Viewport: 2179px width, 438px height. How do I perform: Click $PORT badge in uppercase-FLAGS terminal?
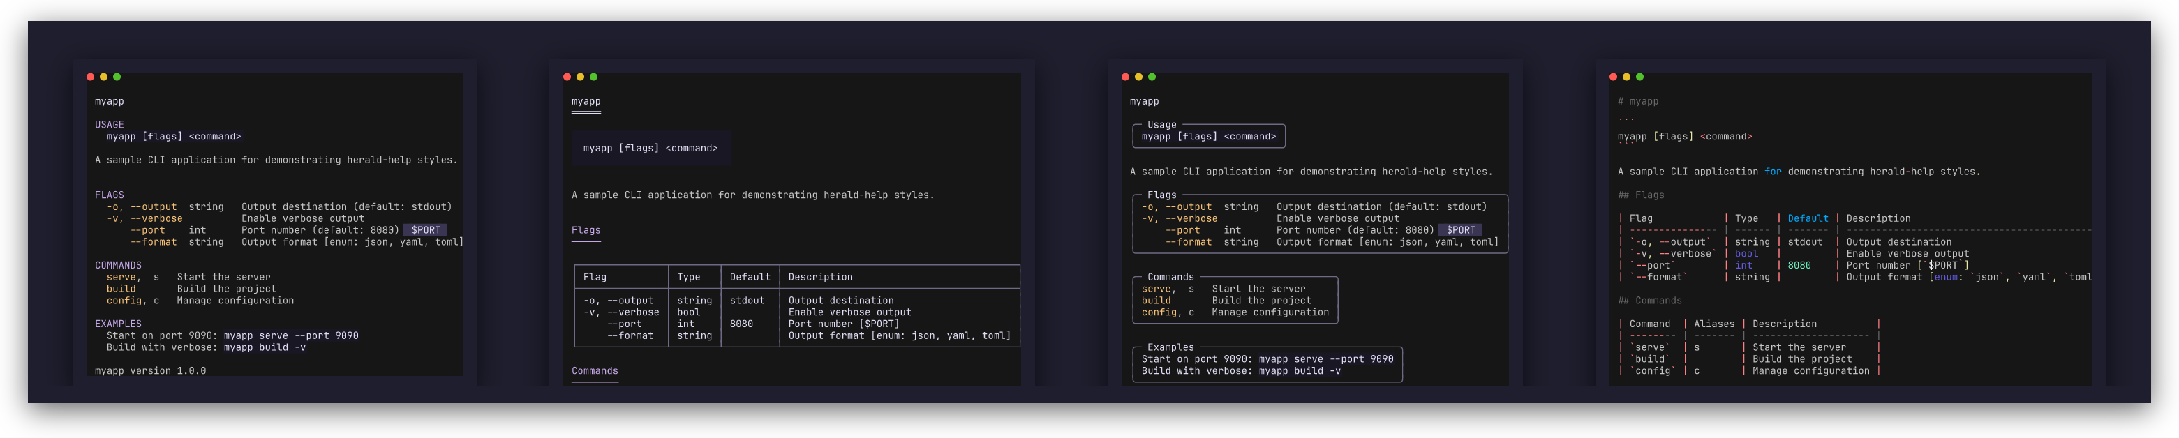click(x=426, y=230)
